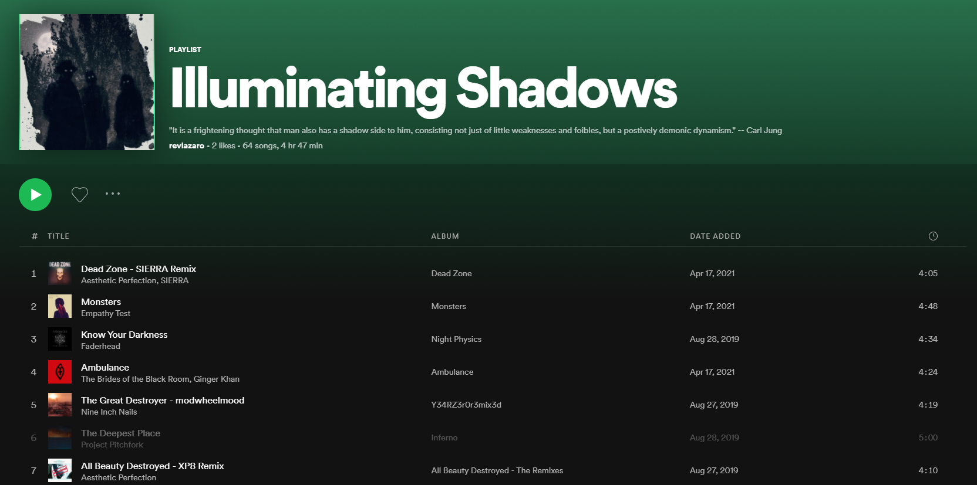Sort by the # track number header

(x=35, y=236)
